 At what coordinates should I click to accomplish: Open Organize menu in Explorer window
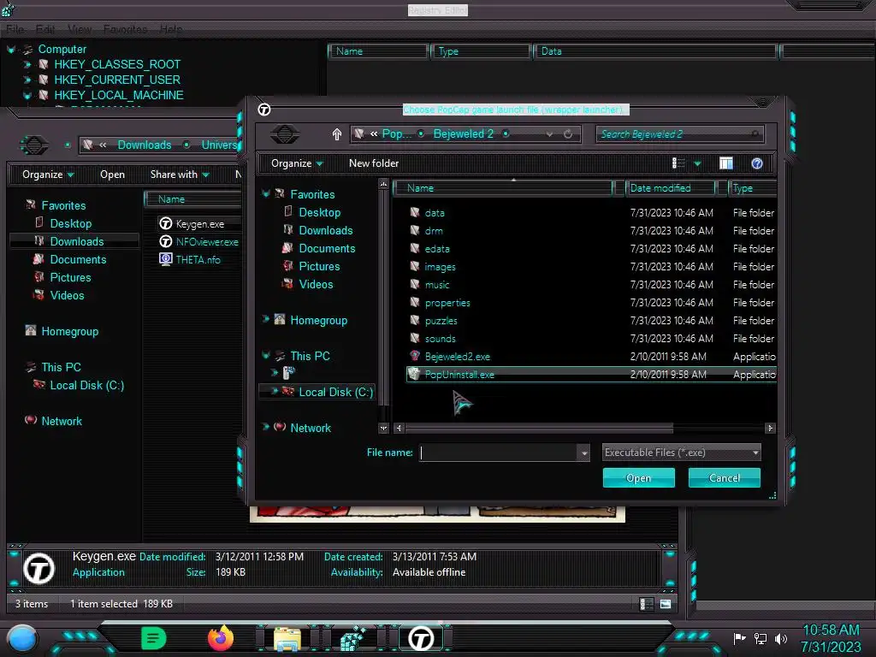(x=48, y=175)
